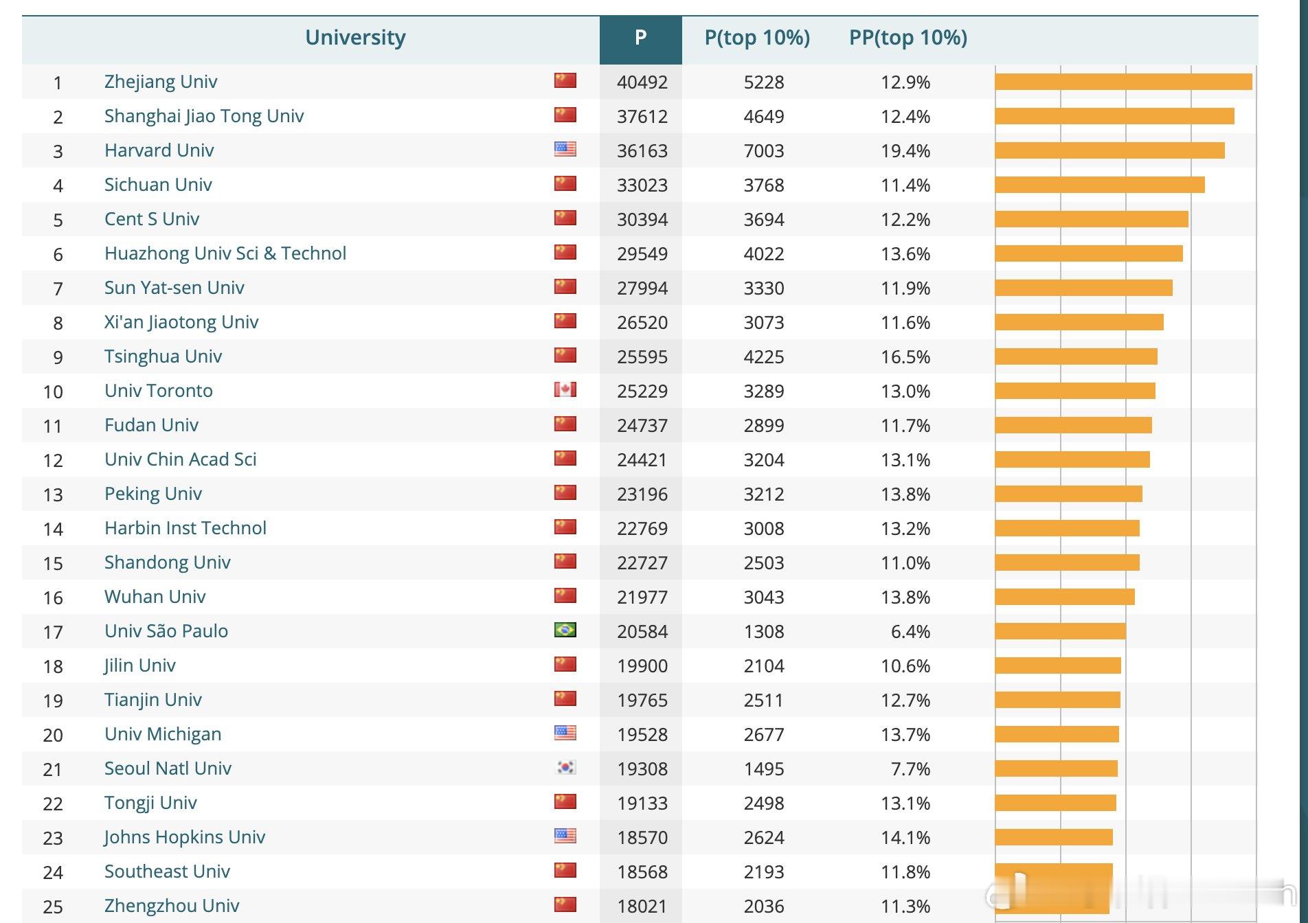The image size is (1308, 923).
Task: Click China flag beside Shandong Univ
Action: (x=565, y=562)
